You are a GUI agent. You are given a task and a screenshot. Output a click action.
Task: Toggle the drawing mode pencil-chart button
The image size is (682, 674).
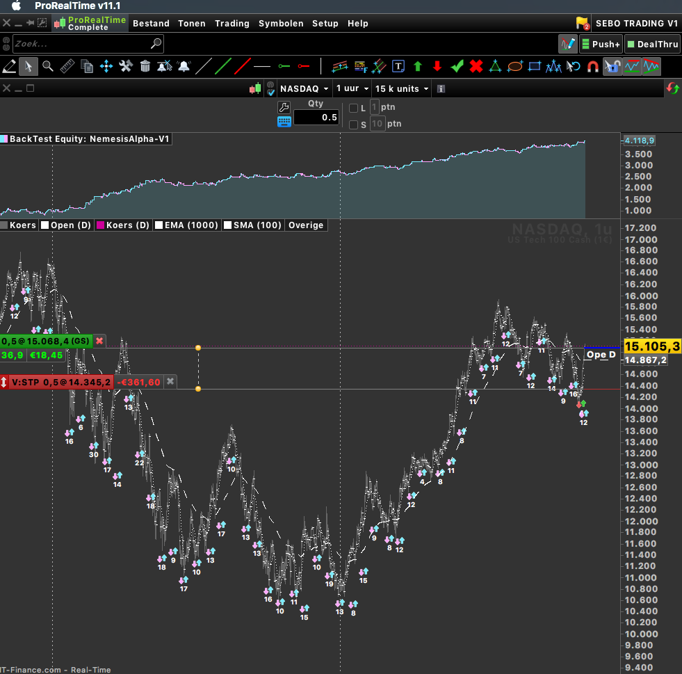click(567, 44)
